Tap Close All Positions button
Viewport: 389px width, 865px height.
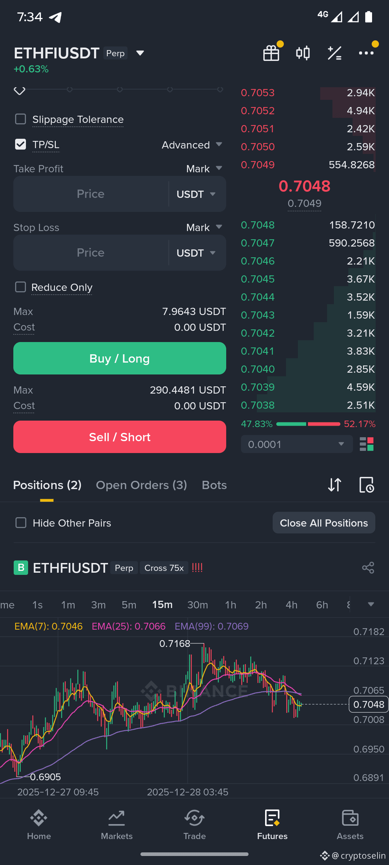(x=324, y=523)
